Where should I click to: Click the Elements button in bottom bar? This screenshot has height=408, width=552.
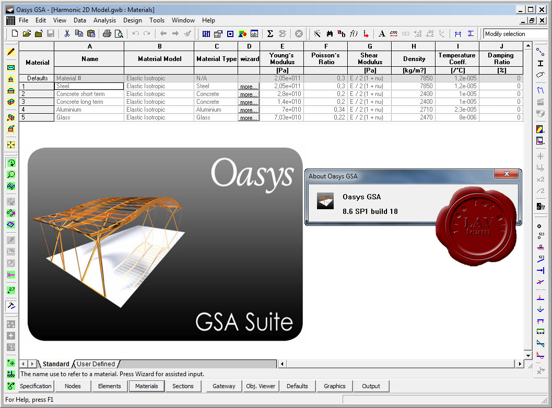click(109, 386)
